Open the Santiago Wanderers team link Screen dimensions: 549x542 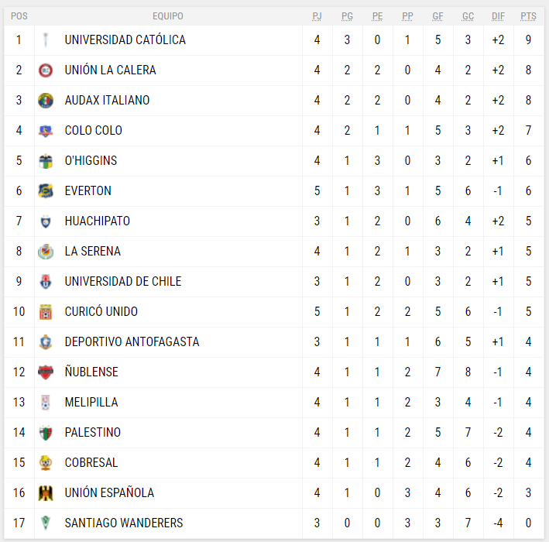[123, 523]
